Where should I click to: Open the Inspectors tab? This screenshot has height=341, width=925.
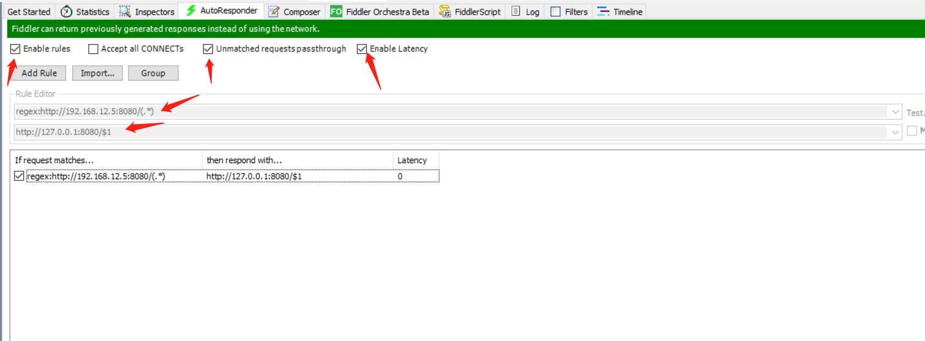tap(147, 12)
